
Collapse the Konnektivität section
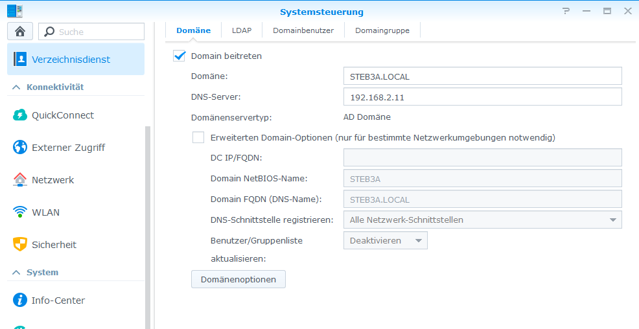tap(16, 87)
